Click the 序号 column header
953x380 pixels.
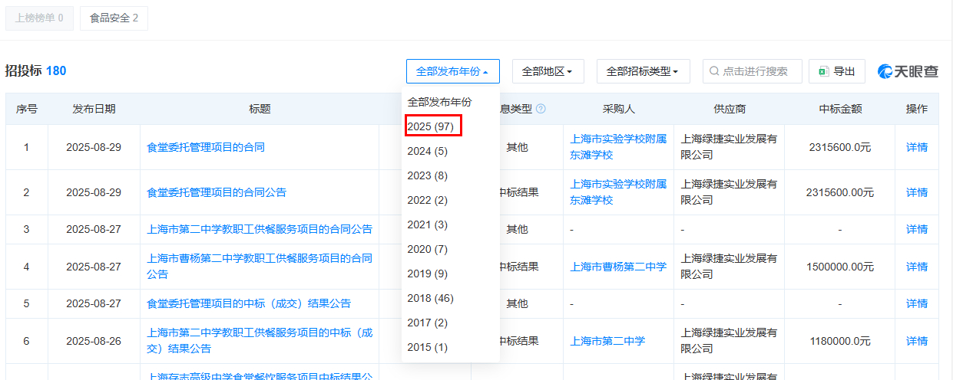[x=27, y=110]
